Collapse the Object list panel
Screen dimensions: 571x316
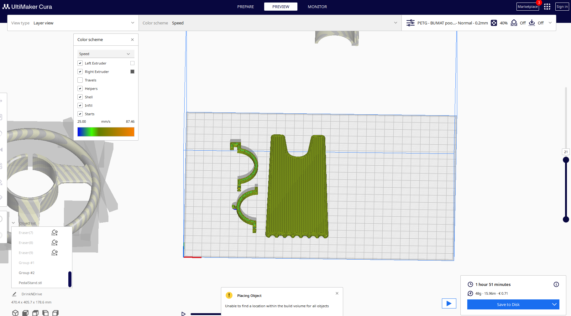(x=13, y=223)
